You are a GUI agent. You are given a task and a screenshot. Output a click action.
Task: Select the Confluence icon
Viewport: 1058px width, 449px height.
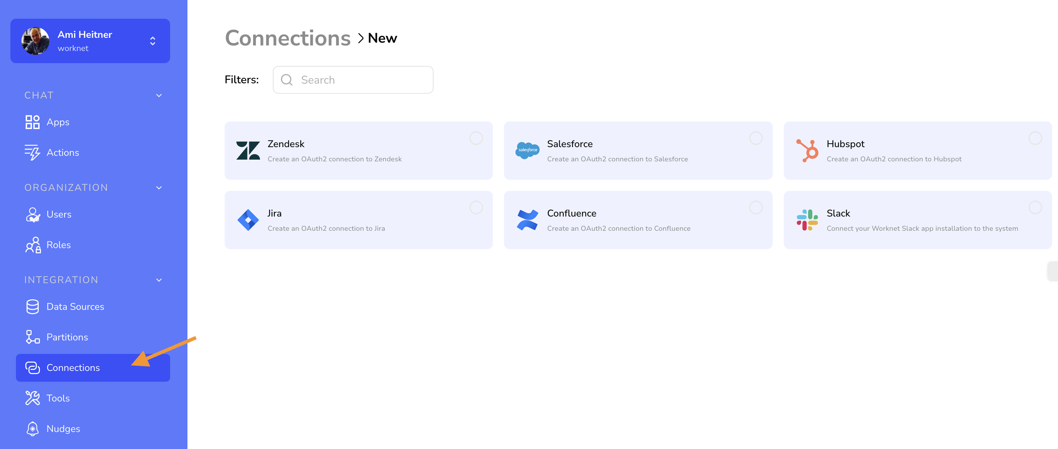point(528,220)
